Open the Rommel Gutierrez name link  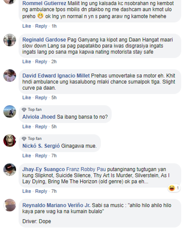44,3
